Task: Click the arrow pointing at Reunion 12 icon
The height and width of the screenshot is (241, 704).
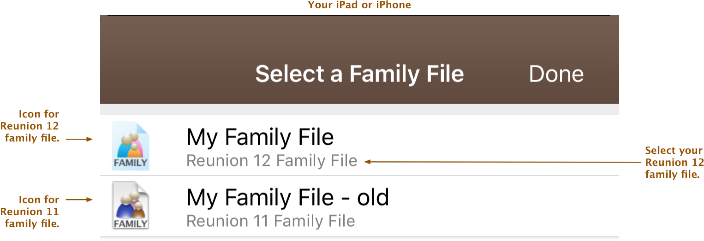Action: coord(80,139)
